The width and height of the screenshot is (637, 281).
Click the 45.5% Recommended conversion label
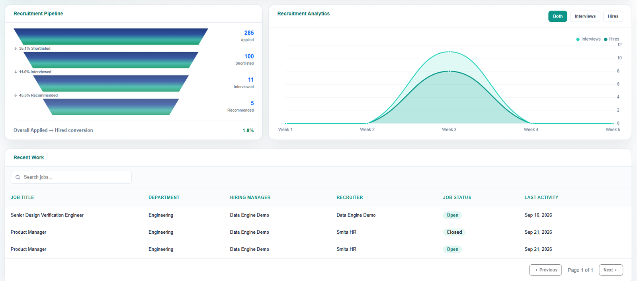(x=38, y=95)
